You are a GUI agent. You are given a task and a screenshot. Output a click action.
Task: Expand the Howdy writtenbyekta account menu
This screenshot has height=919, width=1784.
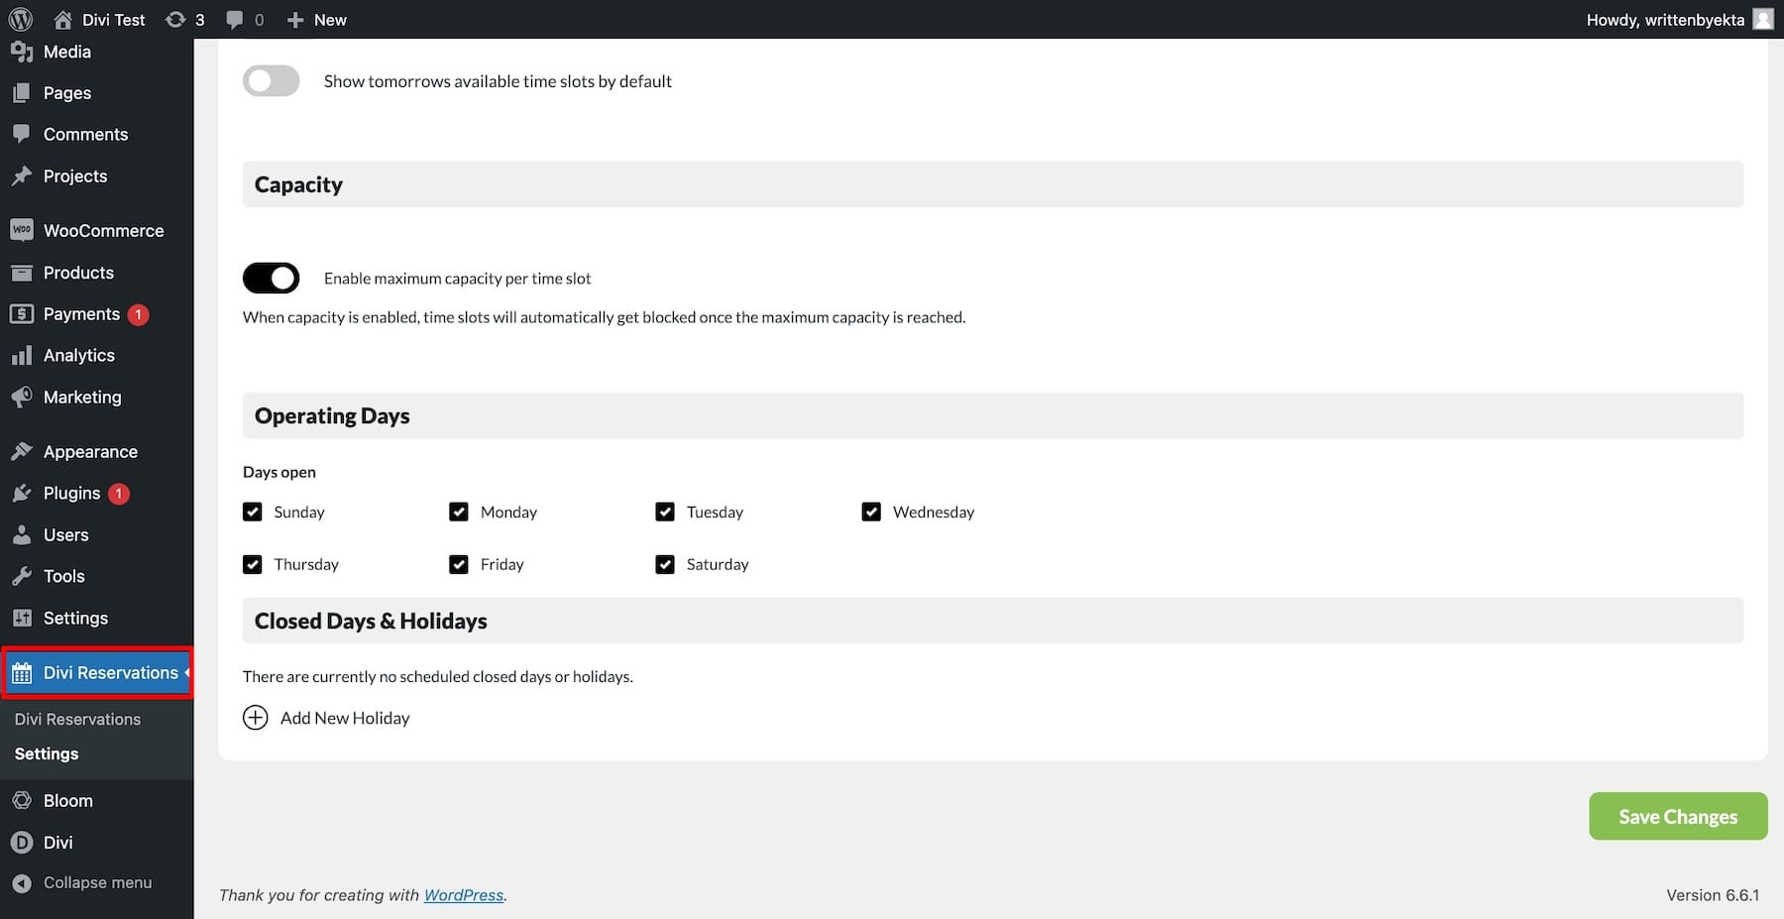[1675, 19]
